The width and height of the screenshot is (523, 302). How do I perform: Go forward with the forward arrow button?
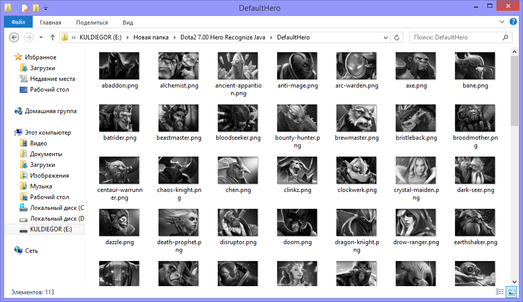(29, 37)
